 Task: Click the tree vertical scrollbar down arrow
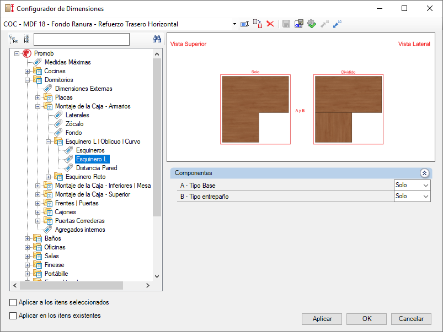tap(157, 276)
